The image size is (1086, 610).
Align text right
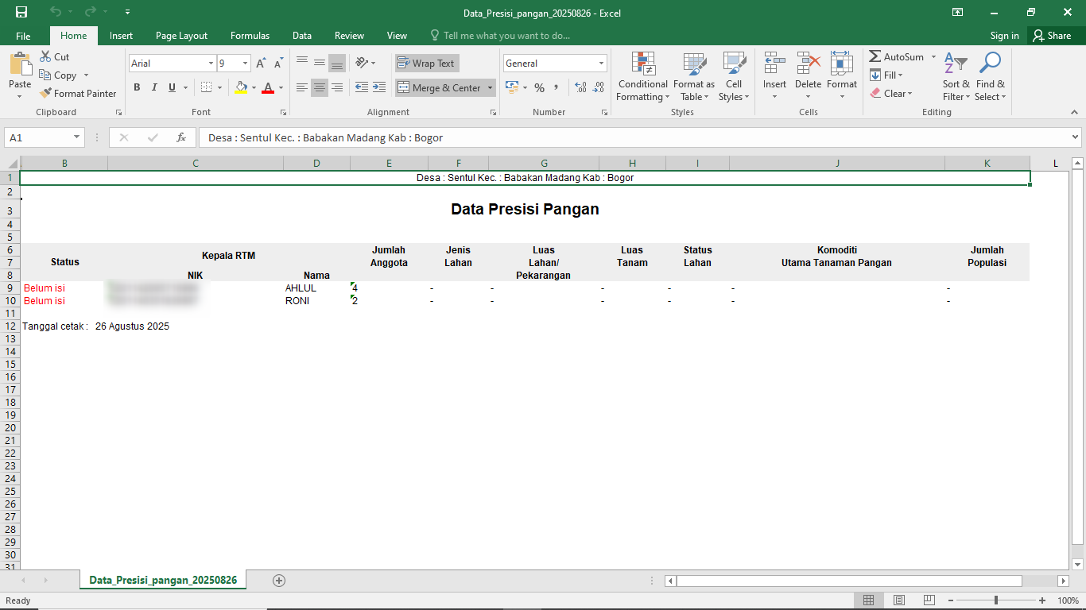(337, 87)
